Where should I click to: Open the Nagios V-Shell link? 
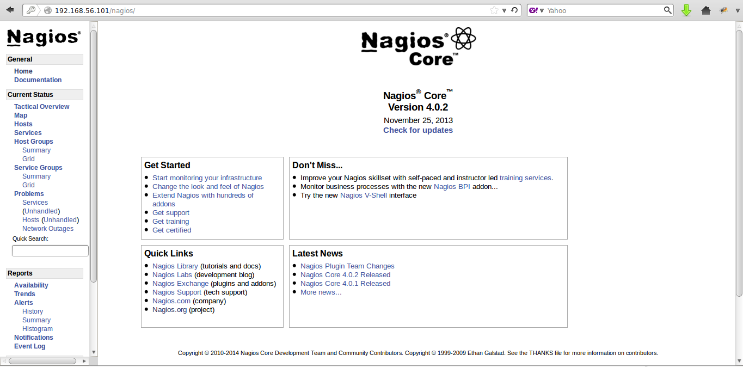[364, 195]
